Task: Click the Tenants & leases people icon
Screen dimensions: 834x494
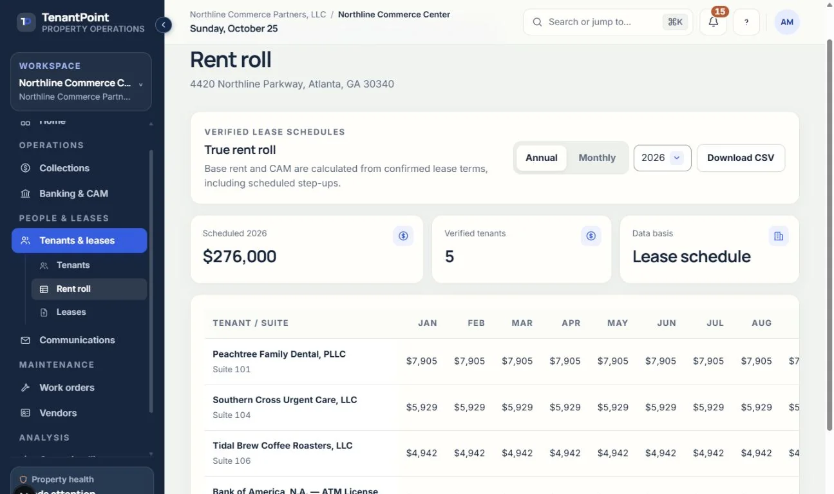Action: click(26, 241)
